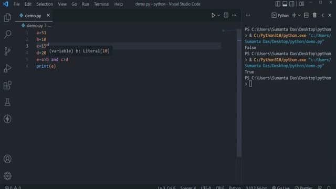Click Ln 3, Col 6 status entry
Viewport: 336px width, 189px height.
click(166, 187)
